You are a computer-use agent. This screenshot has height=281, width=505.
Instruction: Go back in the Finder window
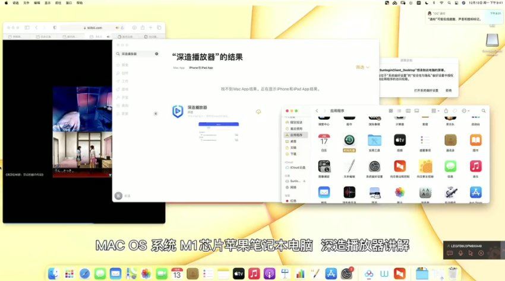point(317,111)
